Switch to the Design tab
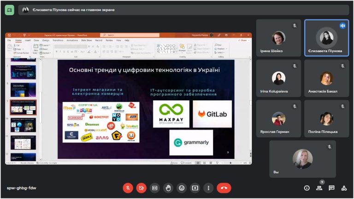 (x=46, y=40)
